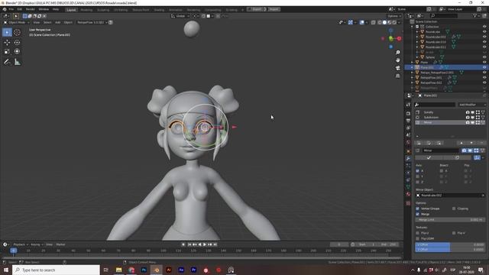Open File Explorer from the taskbar
This screenshot has width=489, height=275.
click(119, 270)
